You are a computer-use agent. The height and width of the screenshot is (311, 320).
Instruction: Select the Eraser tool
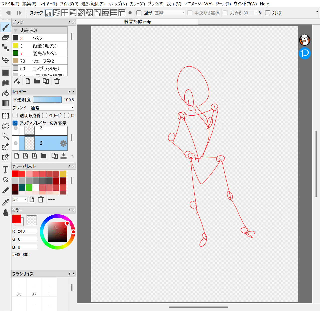(6, 38)
